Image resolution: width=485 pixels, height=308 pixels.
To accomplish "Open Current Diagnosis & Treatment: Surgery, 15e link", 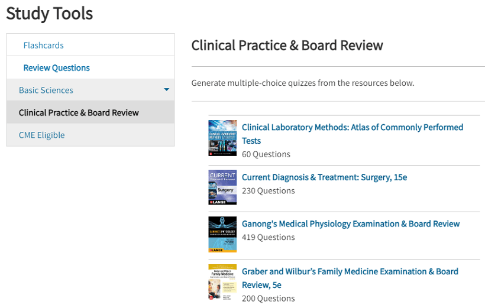I will click(325, 177).
